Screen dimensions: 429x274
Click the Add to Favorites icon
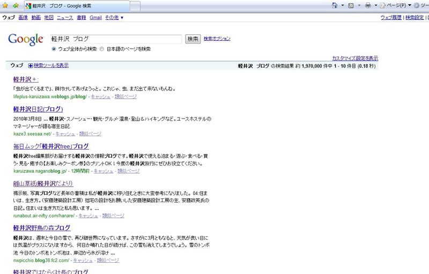[16, 5]
